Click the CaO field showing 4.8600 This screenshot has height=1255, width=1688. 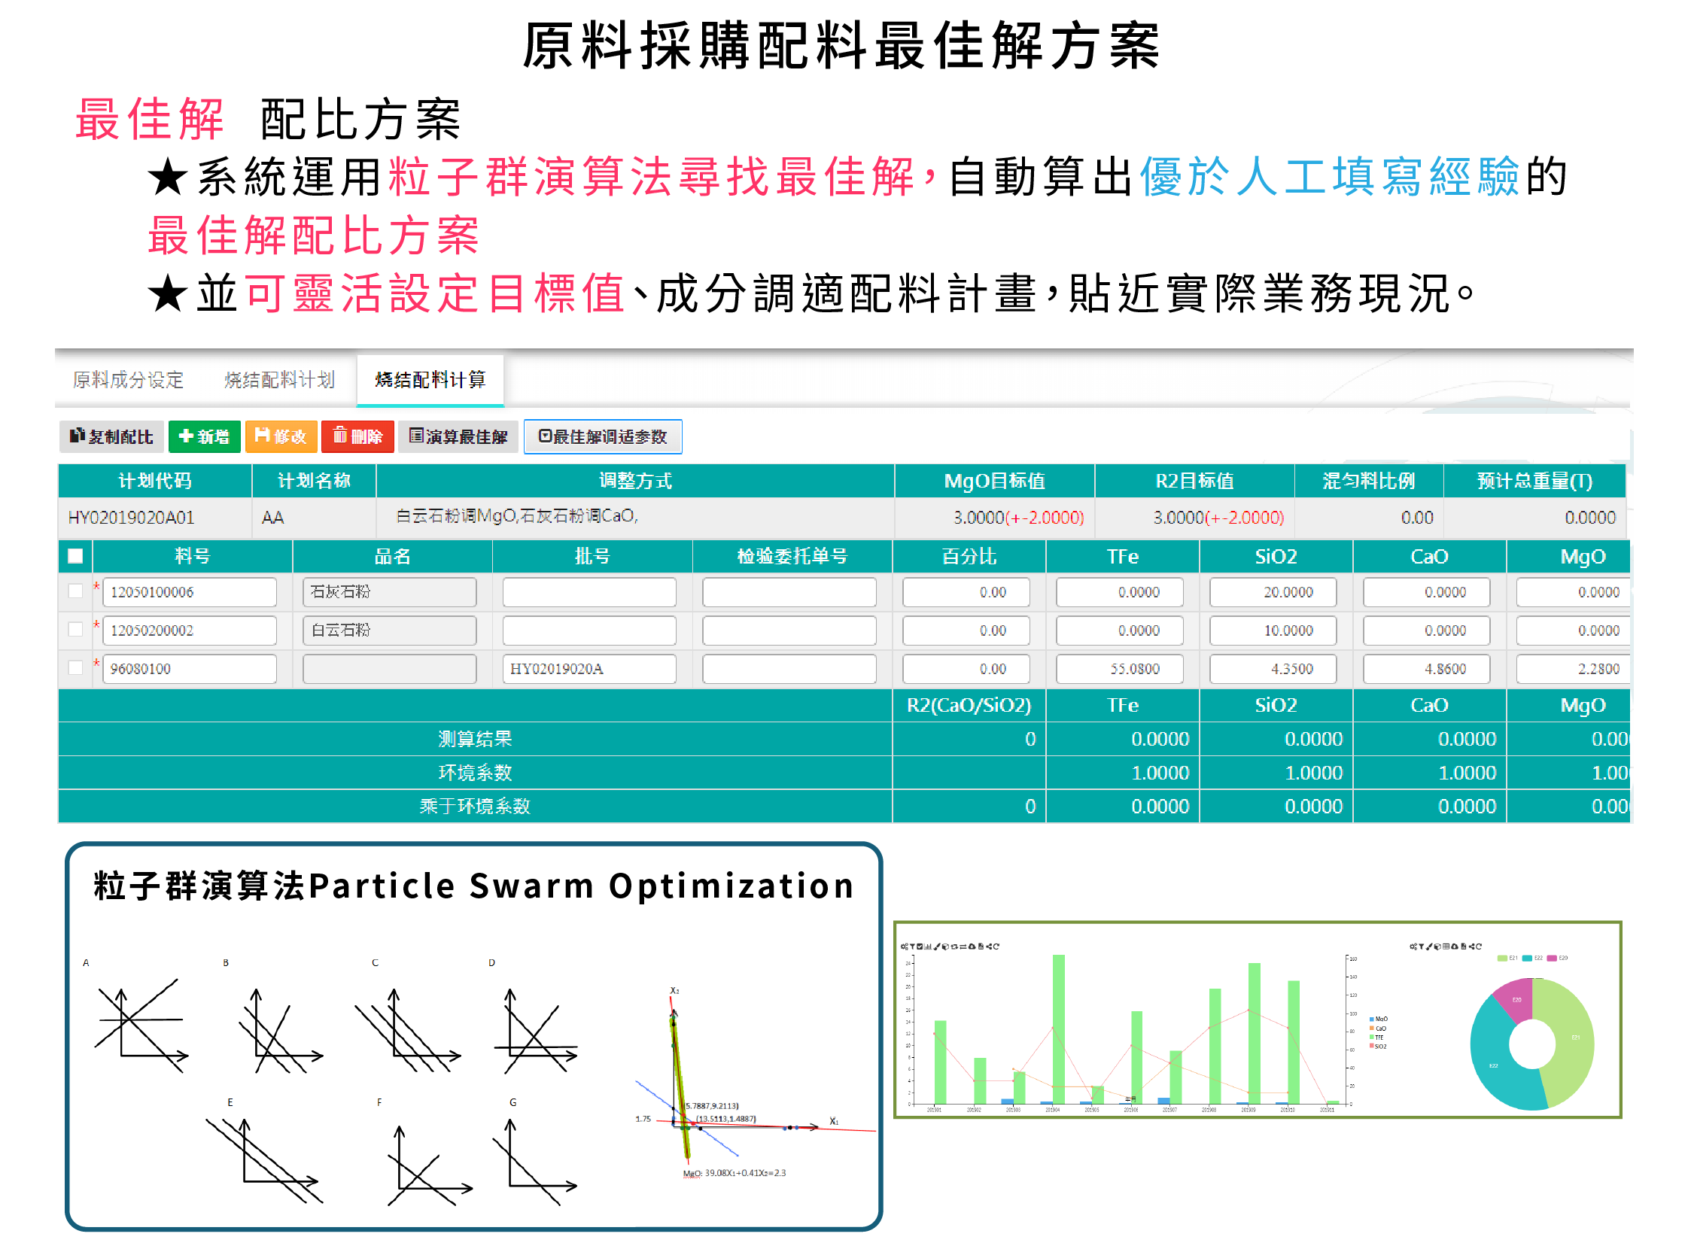click(x=1426, y=670)
